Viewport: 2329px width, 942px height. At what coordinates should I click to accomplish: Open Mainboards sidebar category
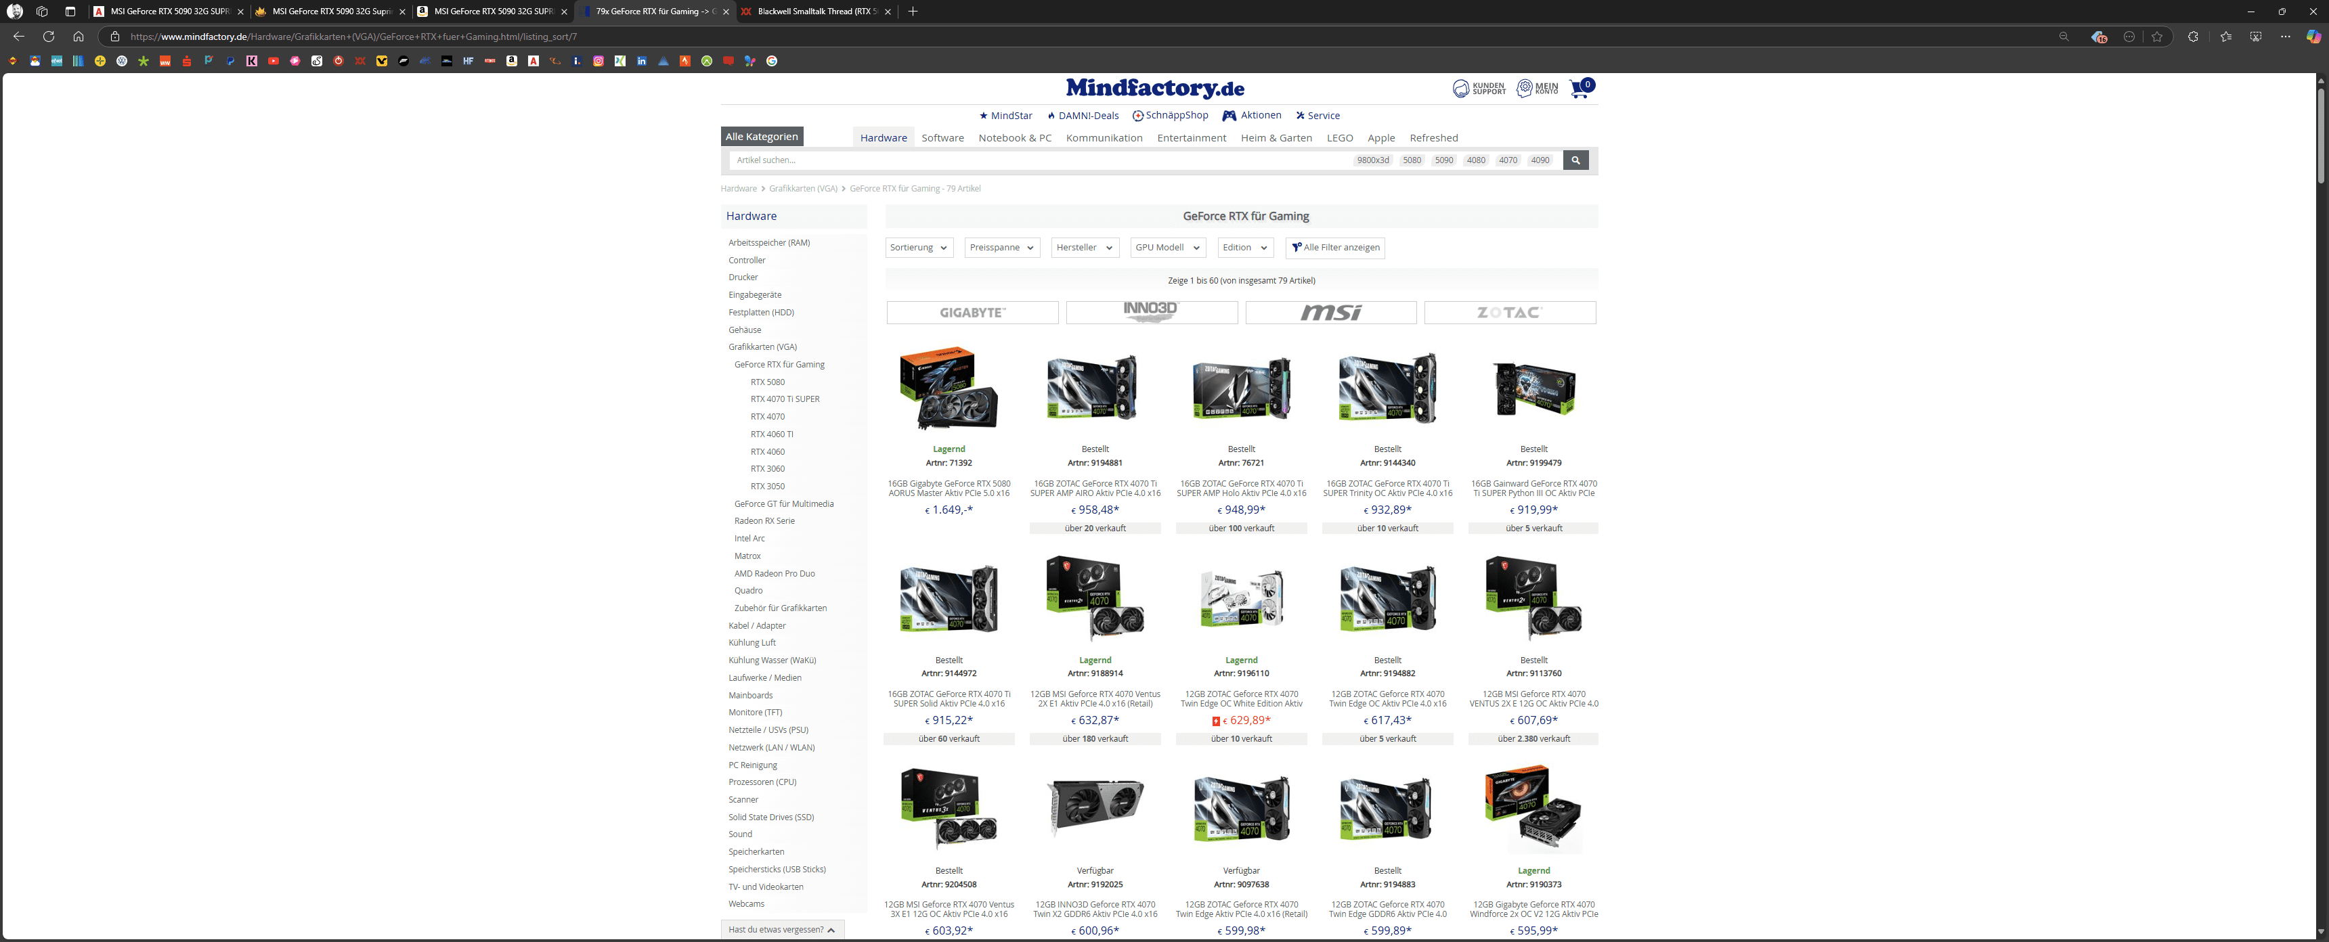[x=750, y=695]
